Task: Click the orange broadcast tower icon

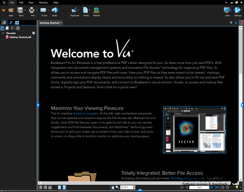Action: [x=12, y=28]
